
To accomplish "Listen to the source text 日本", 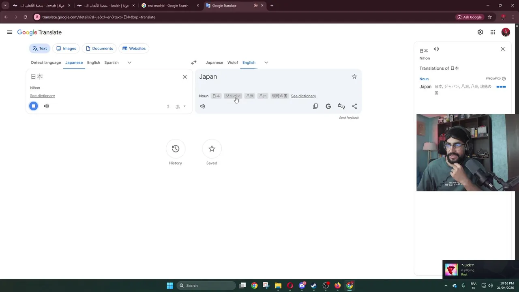I will tap(46, 106).
